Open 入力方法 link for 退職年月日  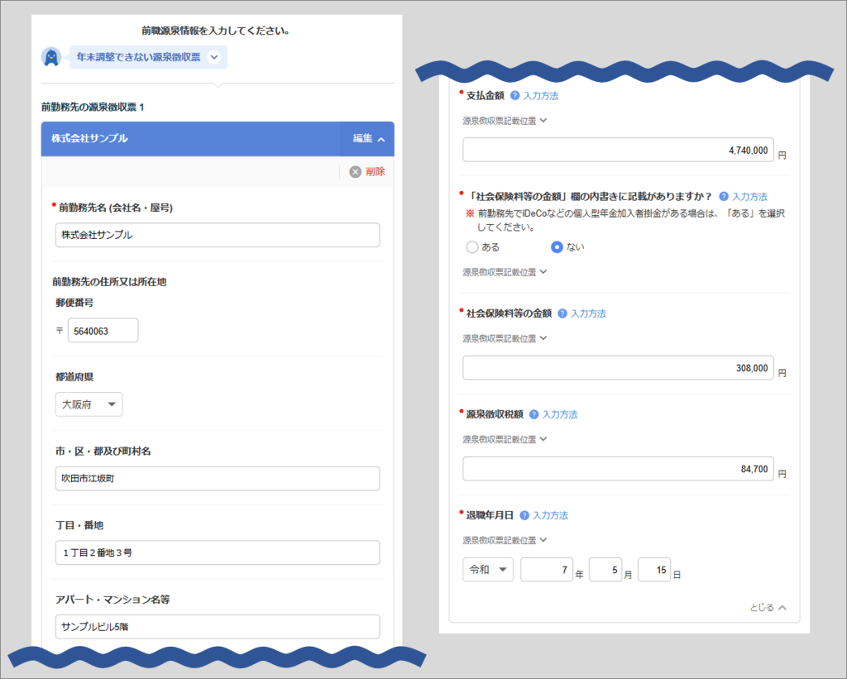coord(550,515)
